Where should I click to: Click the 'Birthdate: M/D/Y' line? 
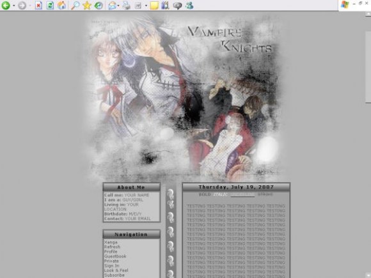pos(123,214)
